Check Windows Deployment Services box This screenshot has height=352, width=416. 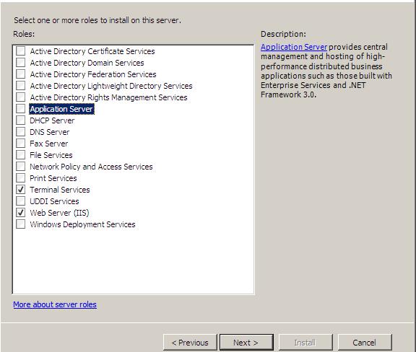pos(21,224)
